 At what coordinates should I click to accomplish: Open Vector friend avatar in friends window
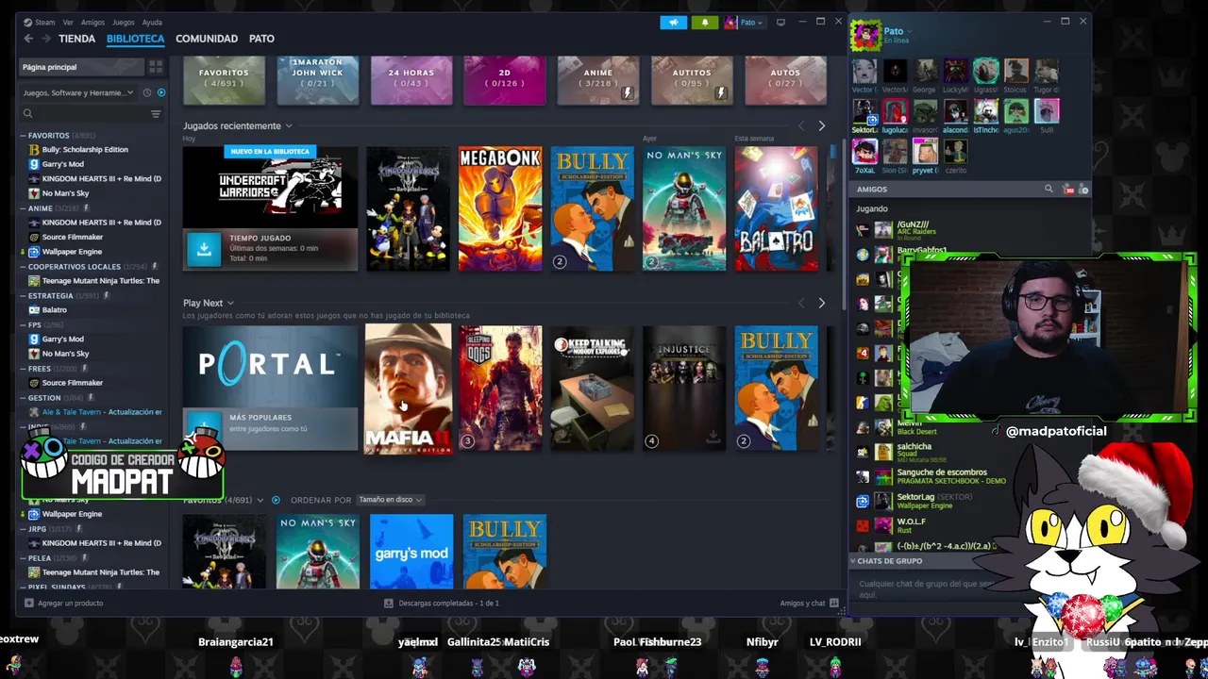[x=864, y=73]
